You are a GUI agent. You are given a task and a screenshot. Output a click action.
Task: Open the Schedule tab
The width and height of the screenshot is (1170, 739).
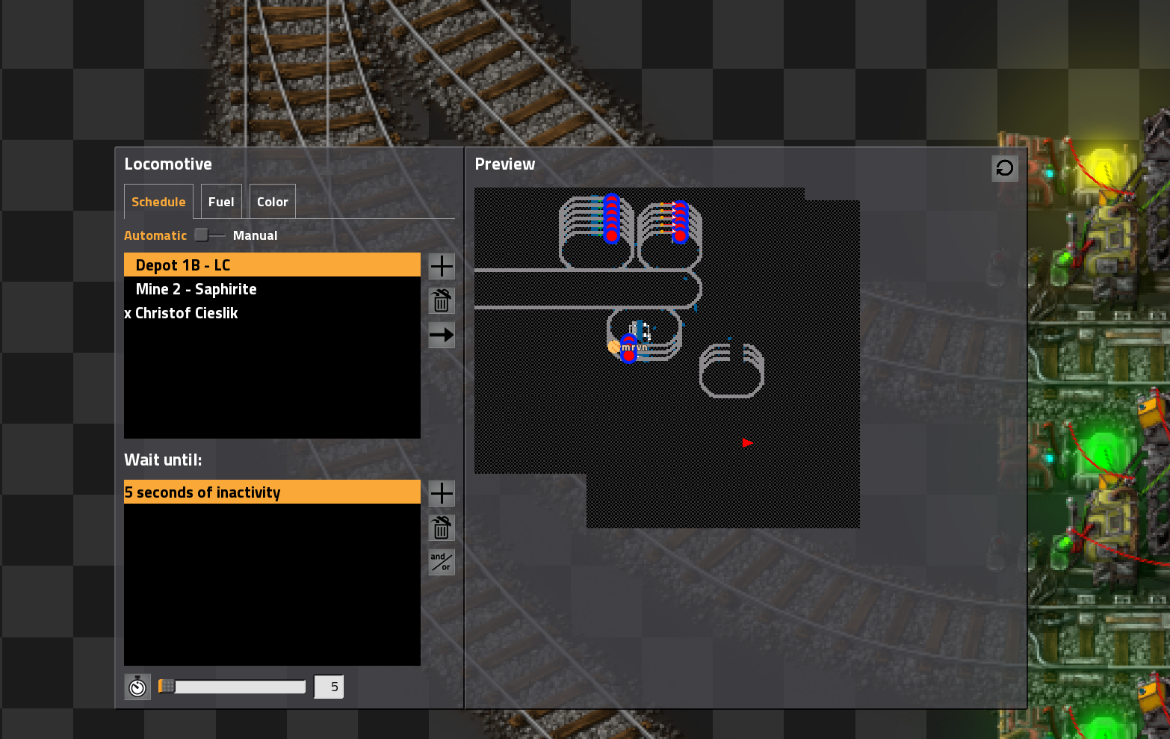point(158,202)
